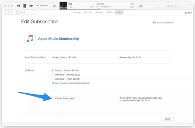Adjust the volume slider knob
This screenshot has height=128, width=195.
(x=39, y=6)
